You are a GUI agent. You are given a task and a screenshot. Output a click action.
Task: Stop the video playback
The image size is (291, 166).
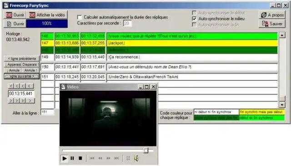[80, 158]
